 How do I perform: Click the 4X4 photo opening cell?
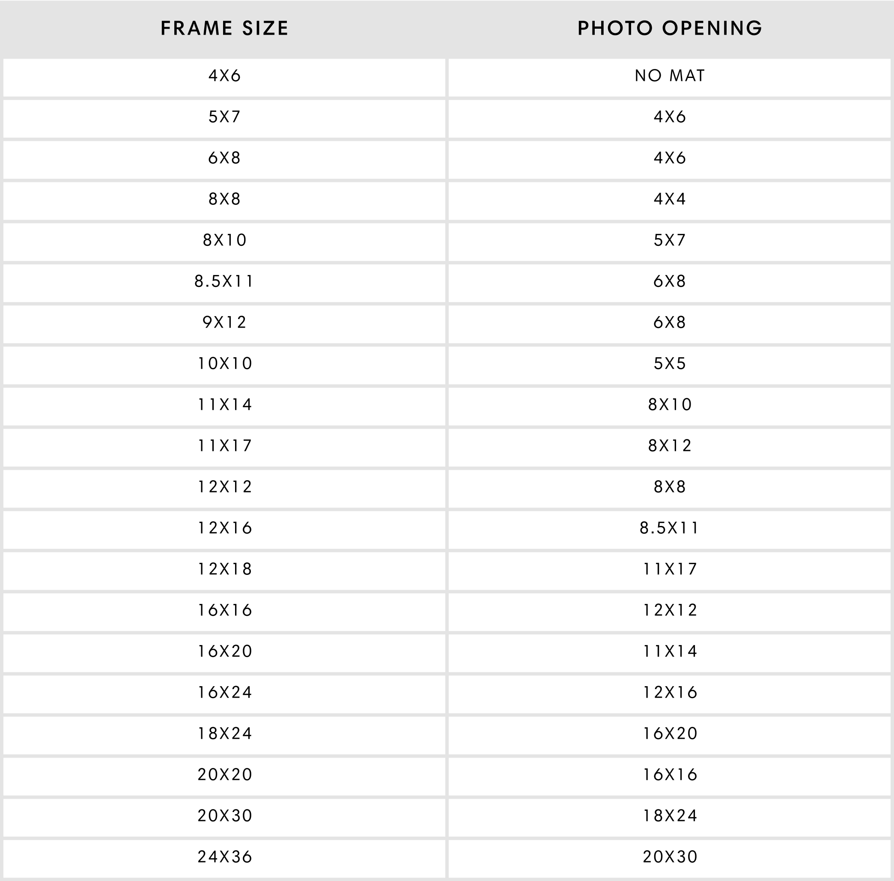pyautogui.click(x=669, y=201)
